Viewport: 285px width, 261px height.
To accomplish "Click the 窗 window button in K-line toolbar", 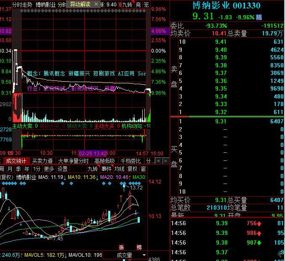I will (x=144, y=169).
